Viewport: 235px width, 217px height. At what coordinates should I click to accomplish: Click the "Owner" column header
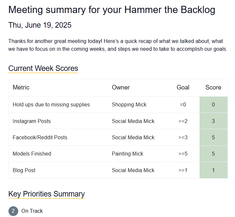121,87
